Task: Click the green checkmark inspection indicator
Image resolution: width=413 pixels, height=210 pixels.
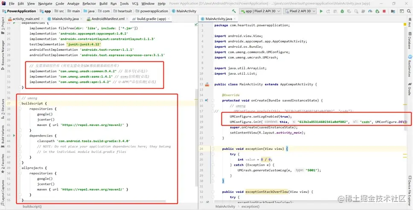Action: click(x=196, y=24)
